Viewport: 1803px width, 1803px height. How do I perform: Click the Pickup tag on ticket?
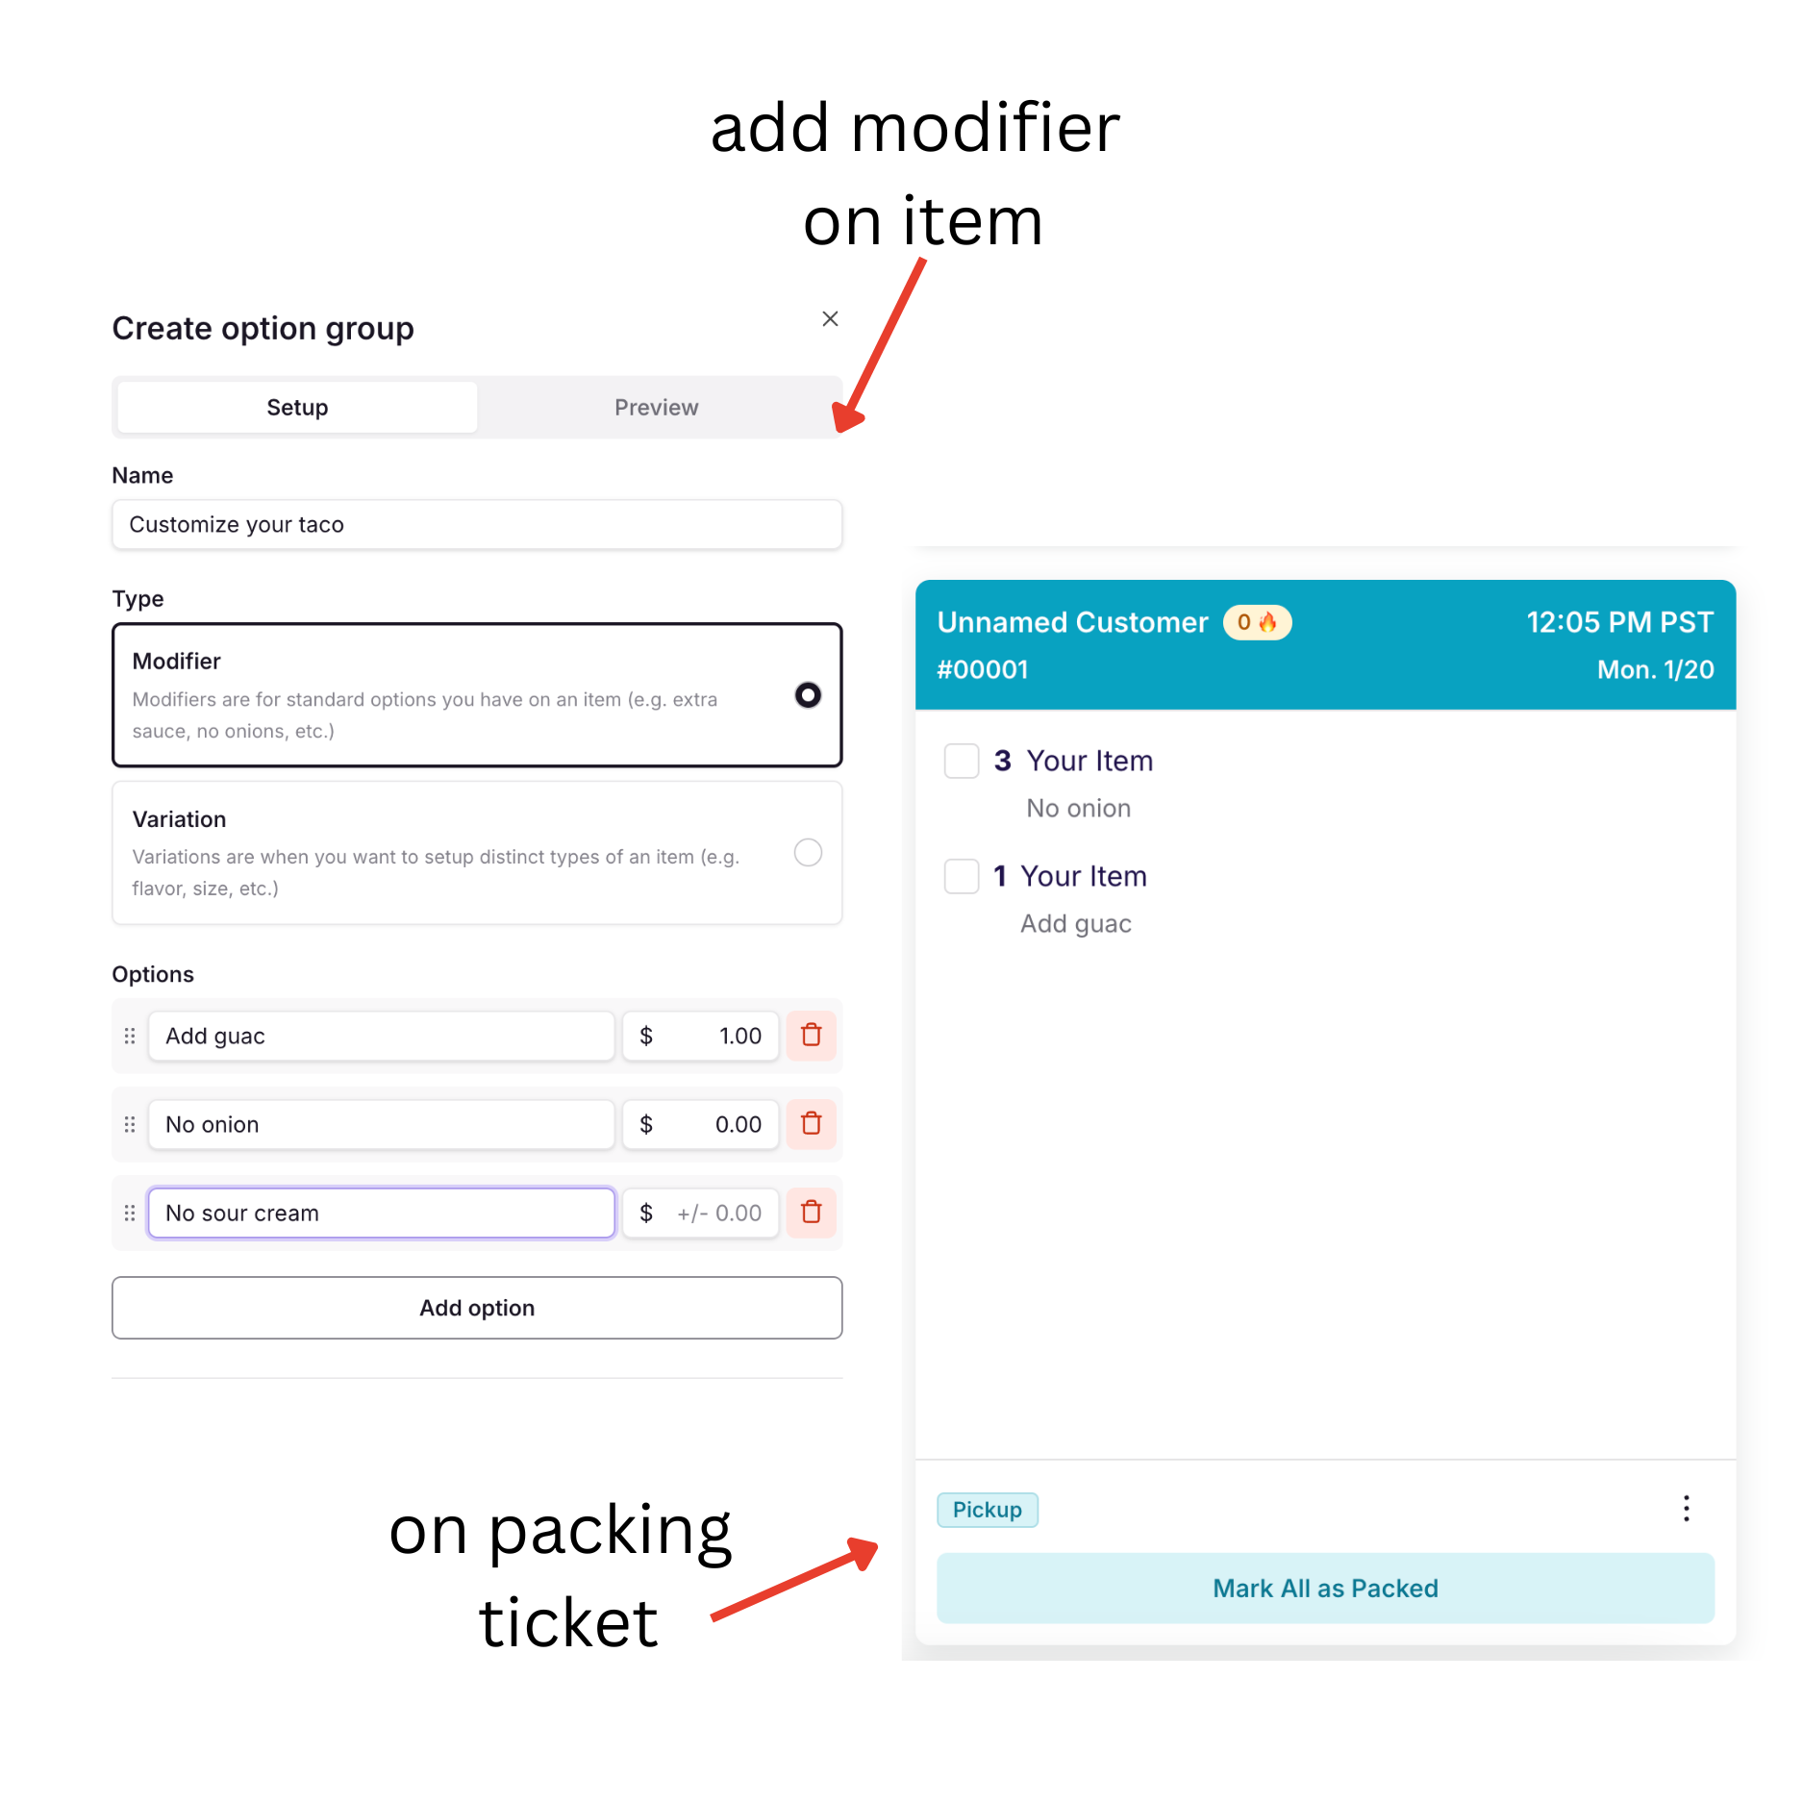pyautogui.click(x=987, y=1510)
